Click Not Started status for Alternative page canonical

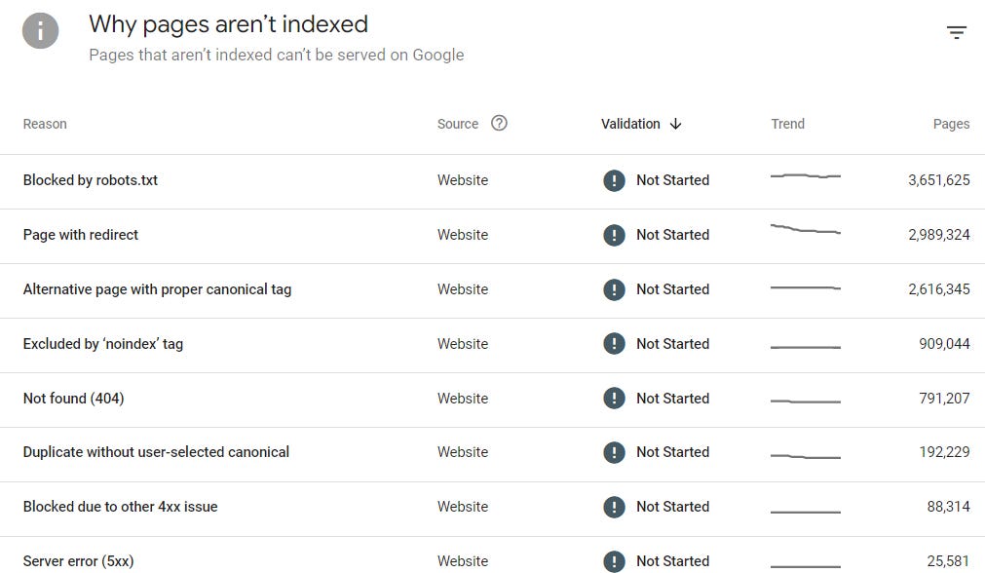(x=673, y=289)
